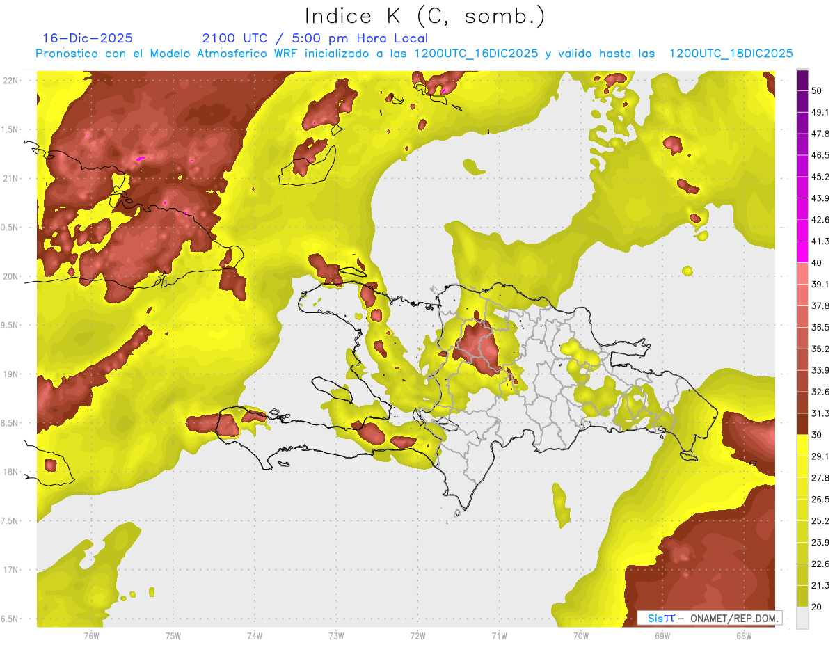
Task: Click the longitude axis label '68W'
Action: click(x=743, y=636)
